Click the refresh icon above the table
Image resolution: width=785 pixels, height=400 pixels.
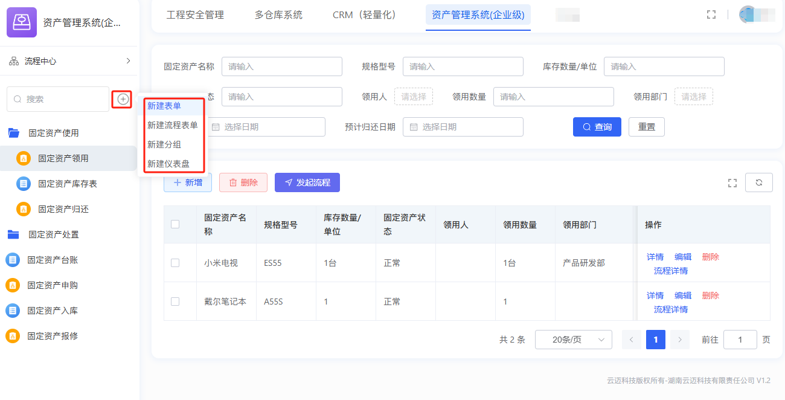click(x=758, y=182)
